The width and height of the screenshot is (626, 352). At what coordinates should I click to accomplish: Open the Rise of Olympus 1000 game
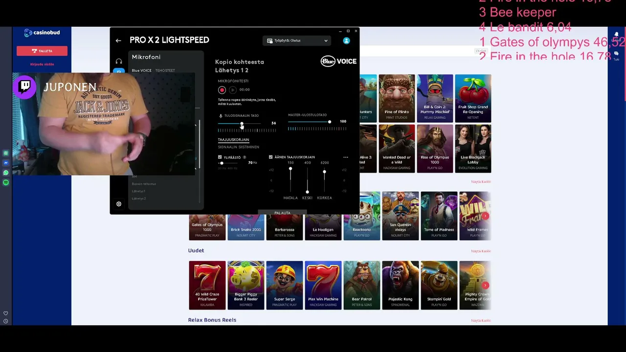pos(435,149)
